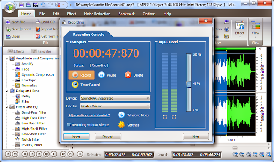Click the Record button in Transport
Viewport: 274px width, 162px height.
[x=81, y=75]
